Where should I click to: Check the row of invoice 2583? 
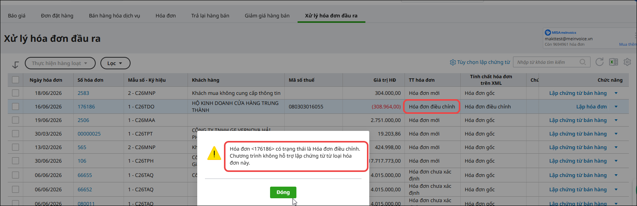pos(15,93)
